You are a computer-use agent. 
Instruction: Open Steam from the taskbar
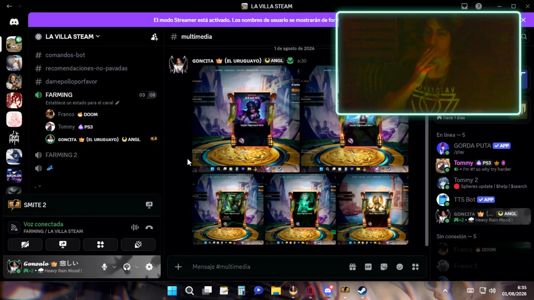click(x=362, y=290)
